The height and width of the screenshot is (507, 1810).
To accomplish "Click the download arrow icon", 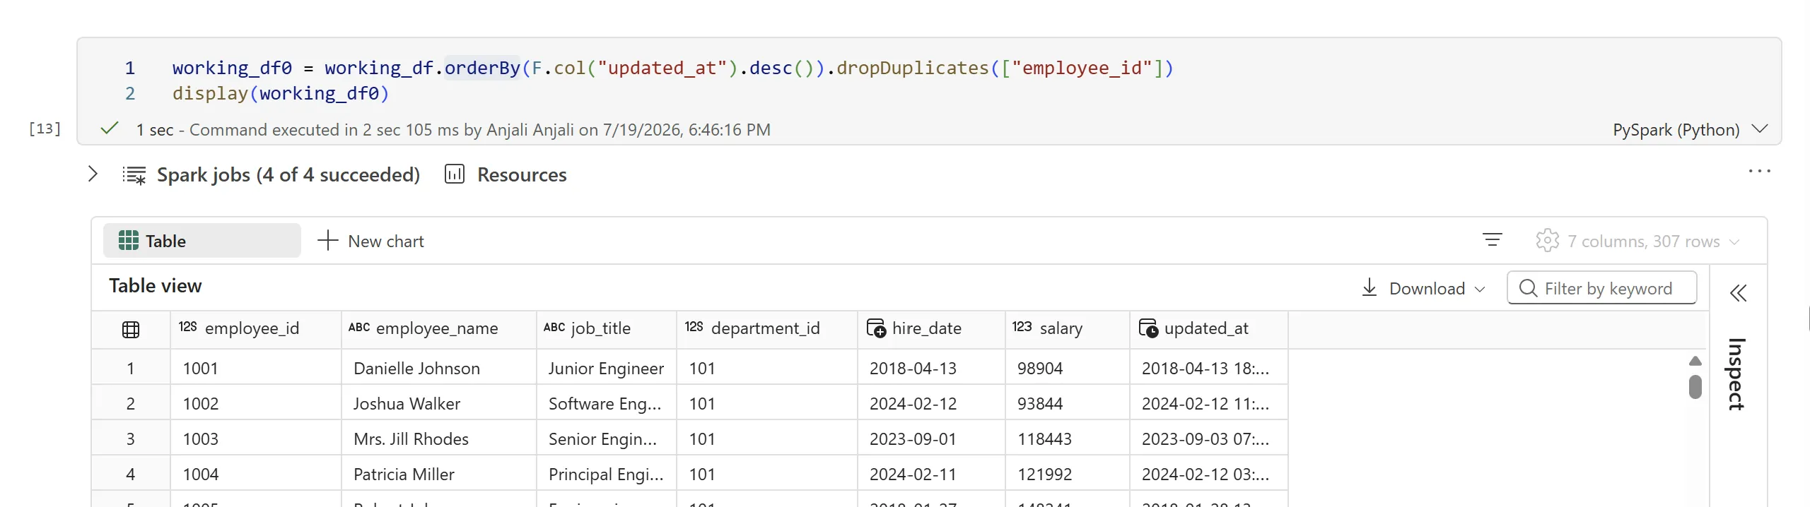I will click(x=1370, y=287).
